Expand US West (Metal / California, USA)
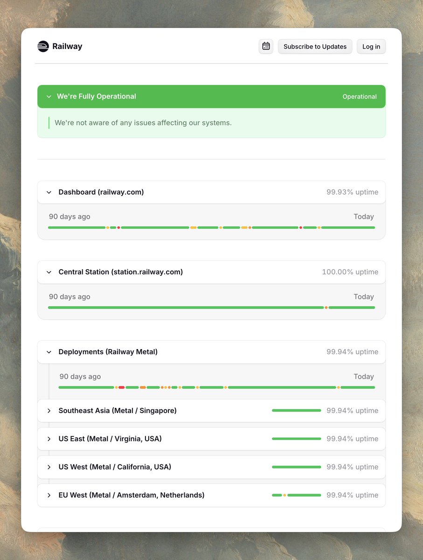Image resolution: width=423 pixels, height=560 pixels. click(49, 467)
